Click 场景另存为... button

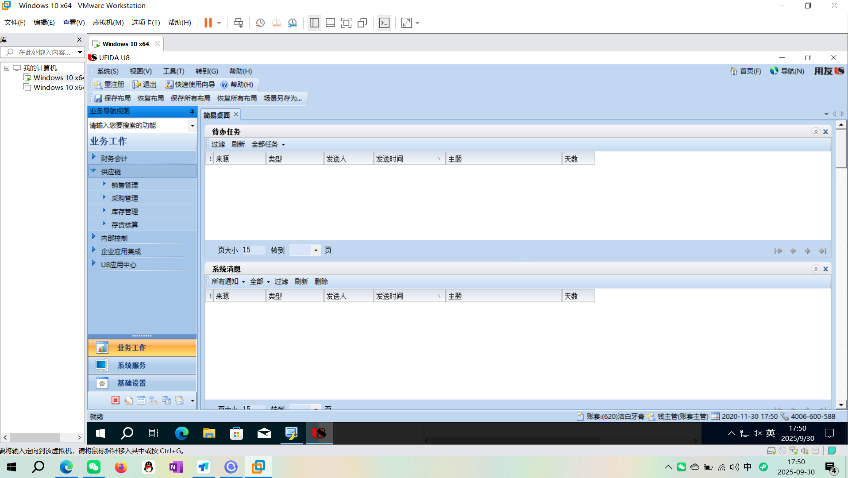coord(283,99)
